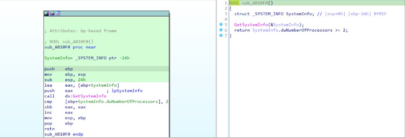Click the 'SystemInfo= _SYSTEM_INFO ptr -24h' line
Screen dimensions: 405x138
point(87,58)
